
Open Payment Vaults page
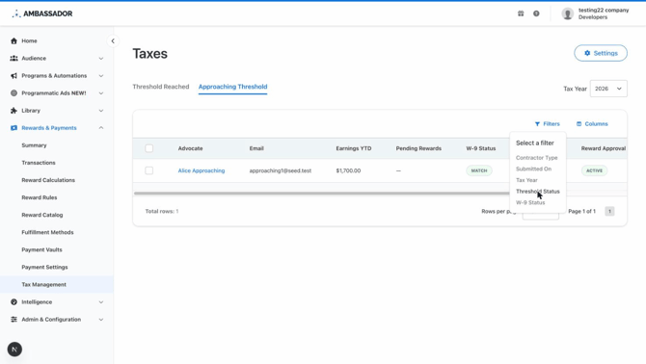tap(41, 249)
